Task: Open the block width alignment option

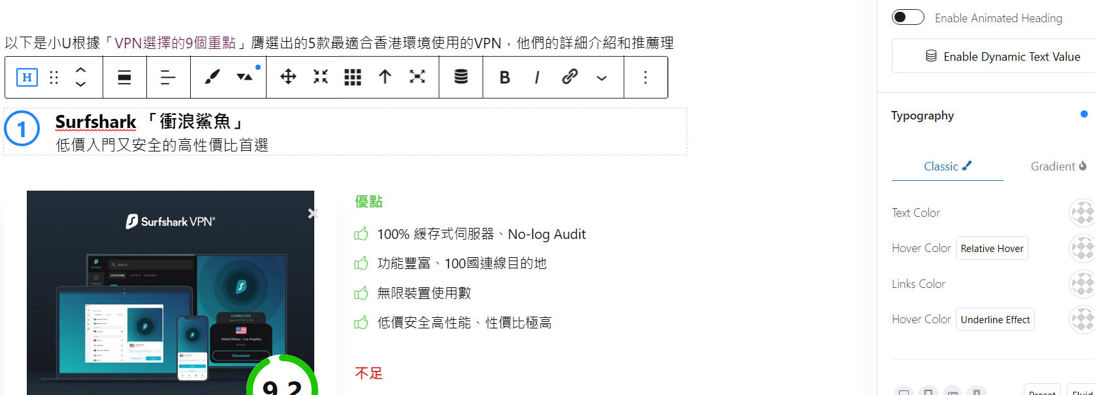Action: pyautogui.click(x=124, y=77)
